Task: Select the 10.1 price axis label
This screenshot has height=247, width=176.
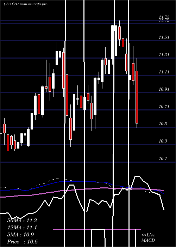Action: 163,159
